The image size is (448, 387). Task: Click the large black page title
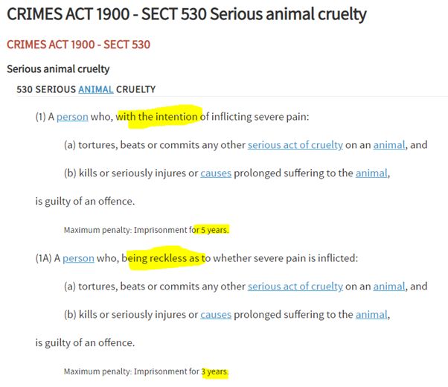click(x=187, y=14)
